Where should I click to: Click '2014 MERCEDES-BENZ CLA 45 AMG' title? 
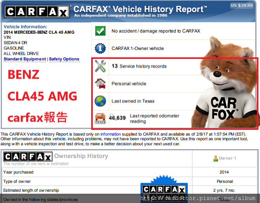click(x=39, y=32)
